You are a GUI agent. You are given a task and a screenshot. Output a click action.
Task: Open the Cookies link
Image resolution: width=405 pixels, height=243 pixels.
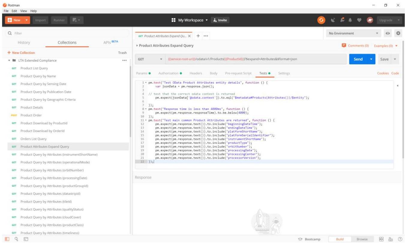pos(383,73)
